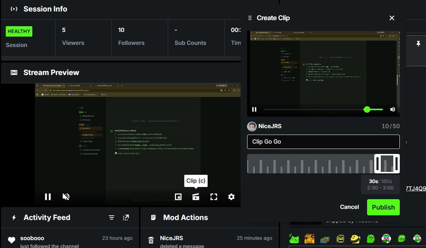Select the clip range on the timeline
This screenshot has width=426, height=248.
pos(387,164)
